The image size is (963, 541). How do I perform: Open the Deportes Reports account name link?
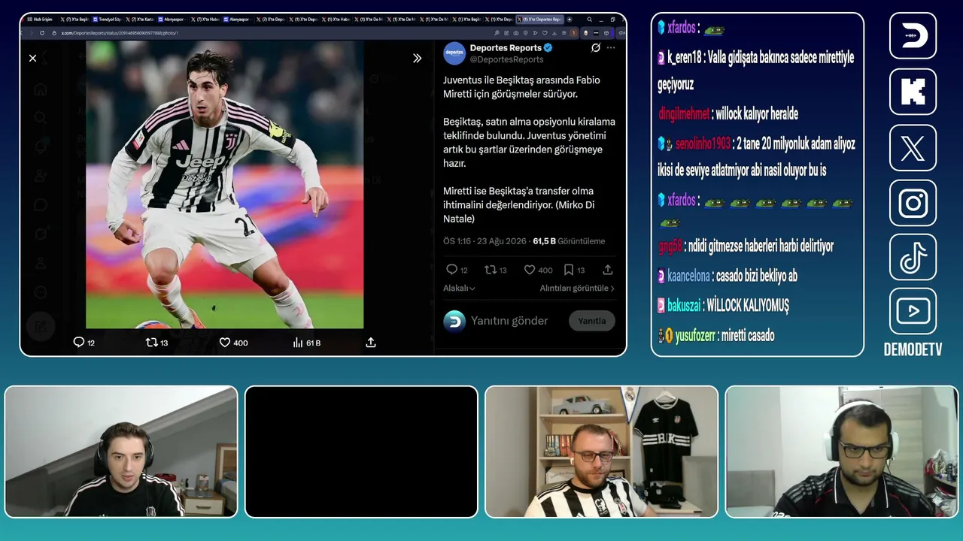[x=506, y=48]
